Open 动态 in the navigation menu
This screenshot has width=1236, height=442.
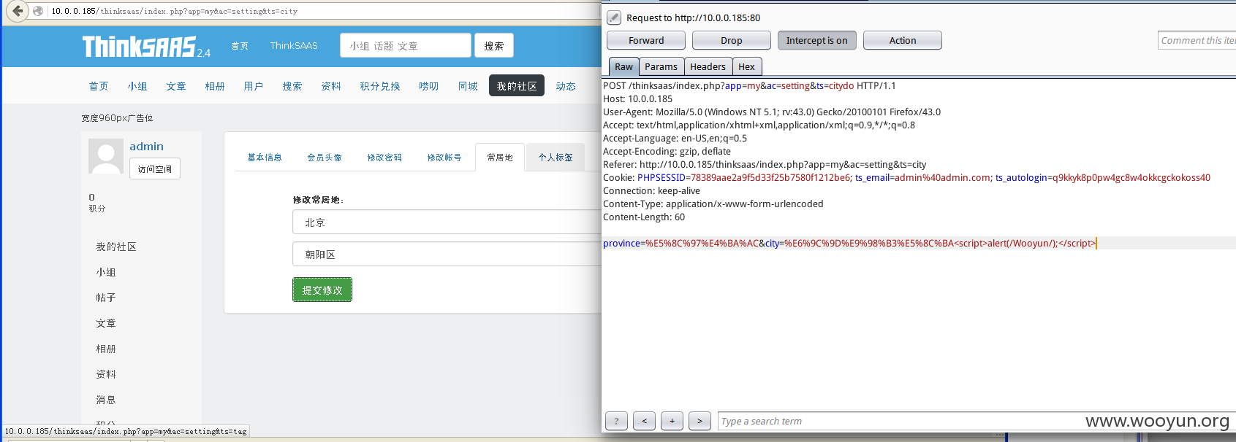[566, 86]
